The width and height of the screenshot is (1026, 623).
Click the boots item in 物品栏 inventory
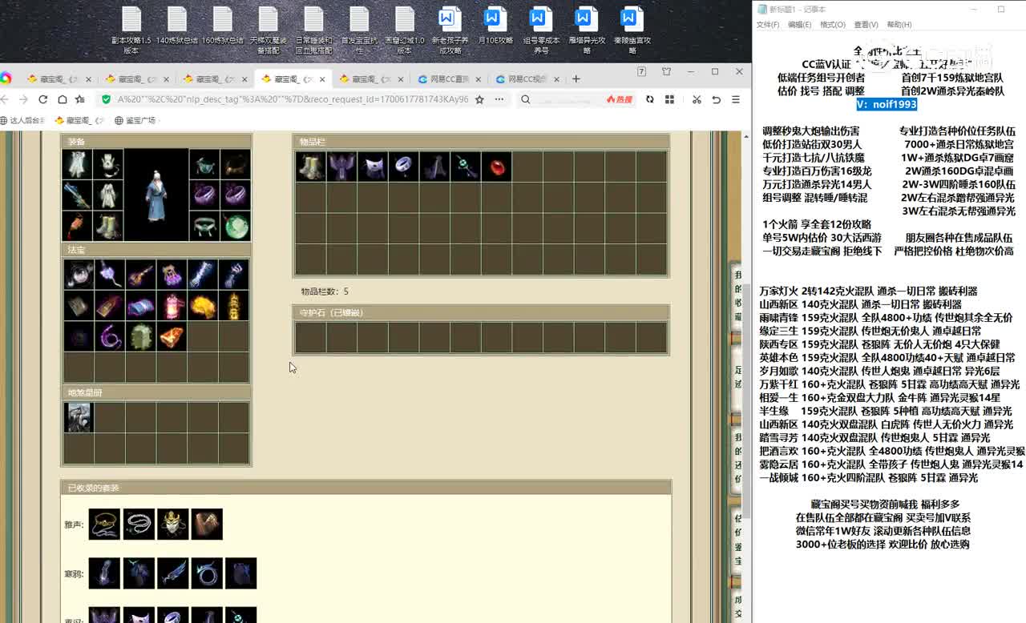(x=310, y=166)
